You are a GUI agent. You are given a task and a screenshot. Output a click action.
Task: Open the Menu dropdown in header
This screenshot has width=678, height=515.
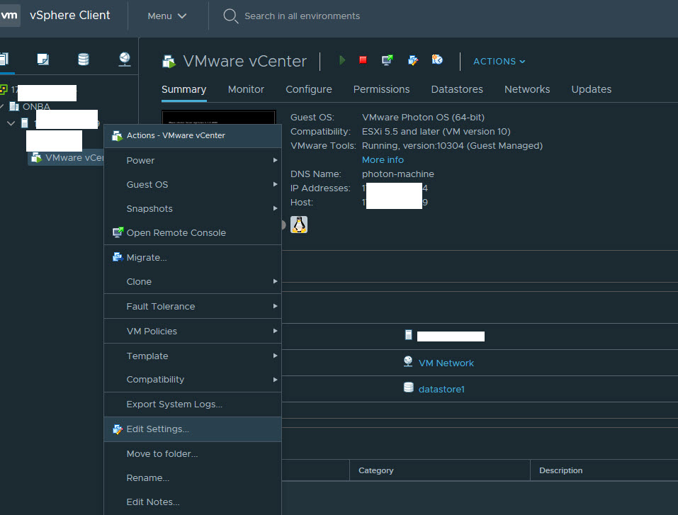[x=167, y=16]
